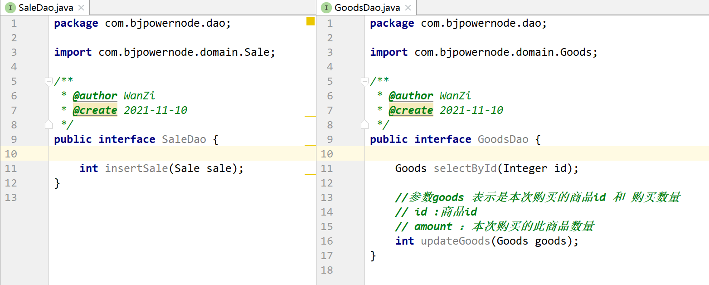
Task: Switch to the SaleDao.java tab
Action: pos(44,7)
